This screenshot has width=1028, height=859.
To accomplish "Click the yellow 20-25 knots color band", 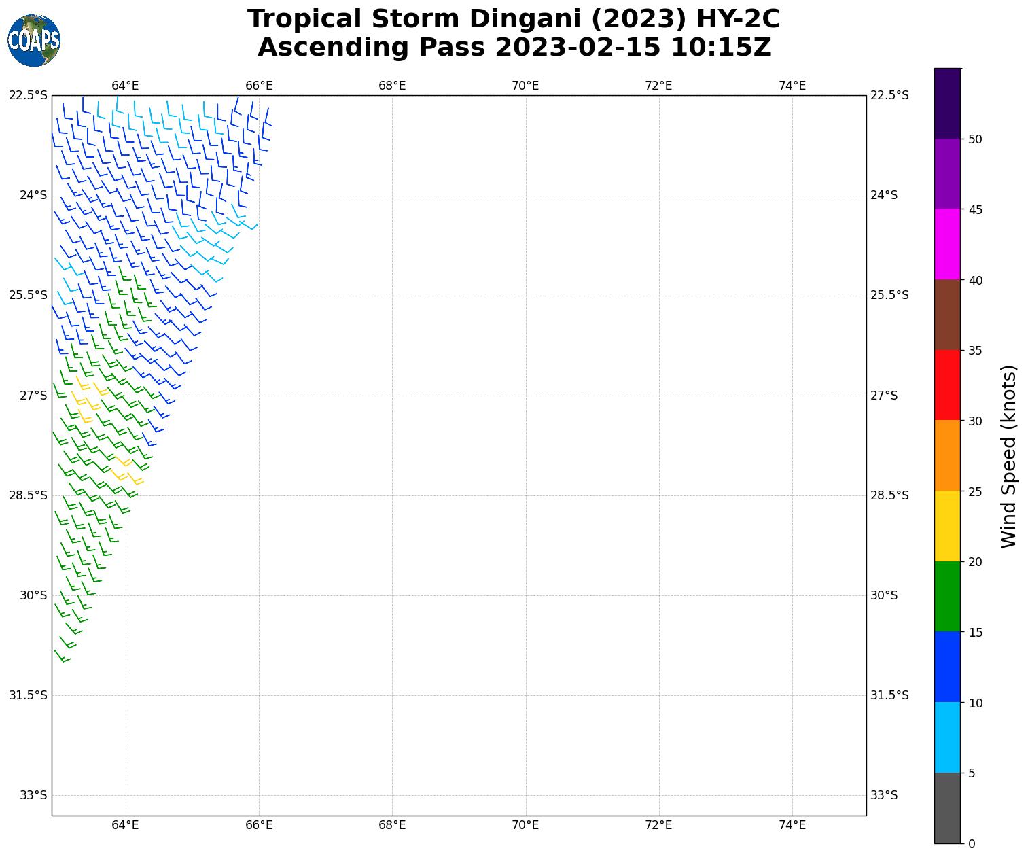I will click(x=947, y=526).
